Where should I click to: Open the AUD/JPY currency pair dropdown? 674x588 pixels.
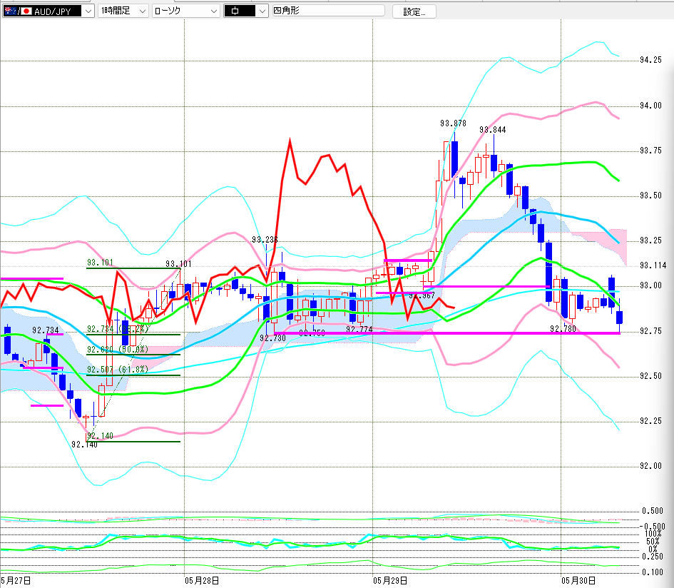(88, 11)
